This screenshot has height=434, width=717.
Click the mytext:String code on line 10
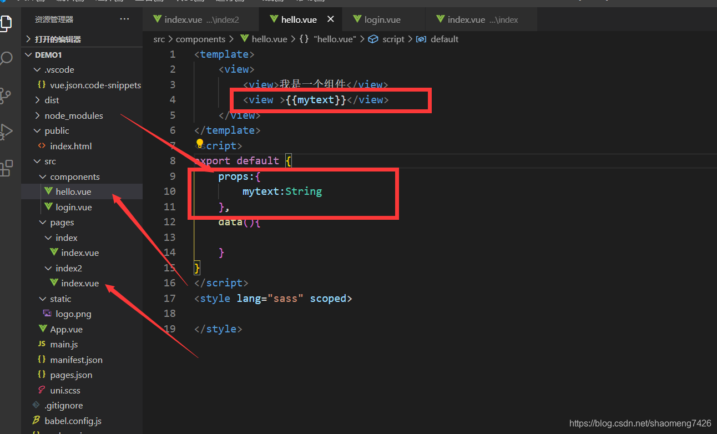pyautogui.click(x=282, y=191)
